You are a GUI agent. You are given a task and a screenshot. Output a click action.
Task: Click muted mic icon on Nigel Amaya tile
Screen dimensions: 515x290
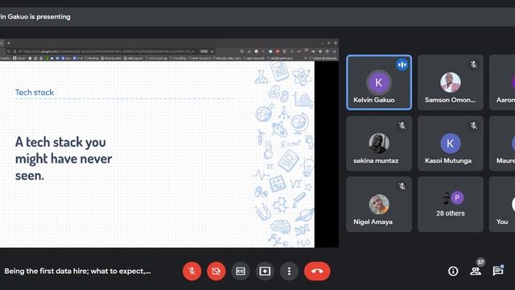402,186
